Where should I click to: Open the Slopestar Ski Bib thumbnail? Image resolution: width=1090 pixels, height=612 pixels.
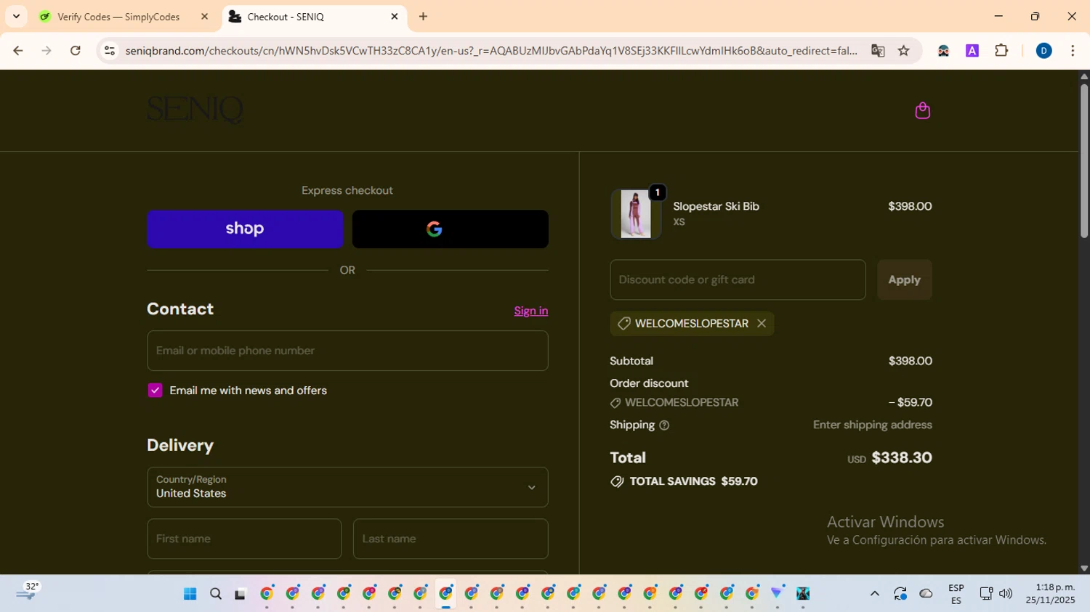tap(636, 214)
